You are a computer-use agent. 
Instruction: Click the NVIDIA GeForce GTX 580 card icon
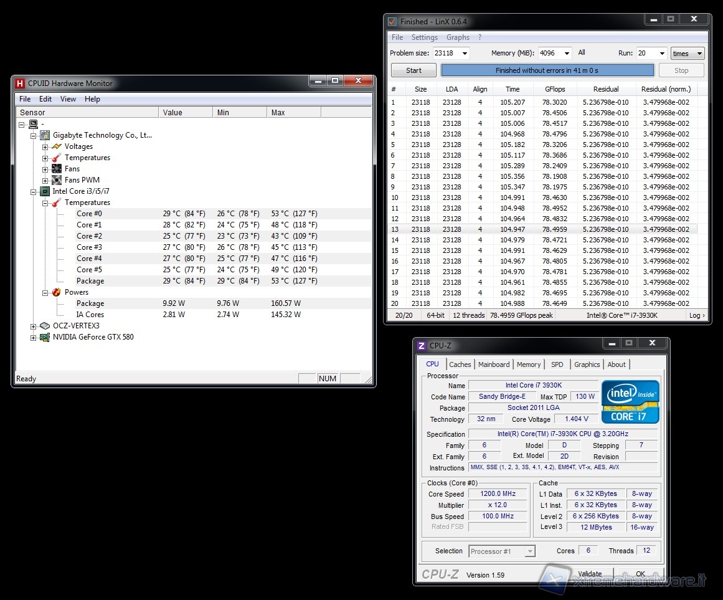pos(44,337)
